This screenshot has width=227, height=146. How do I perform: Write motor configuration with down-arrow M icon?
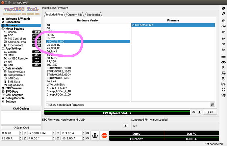(x=223, y=32)
